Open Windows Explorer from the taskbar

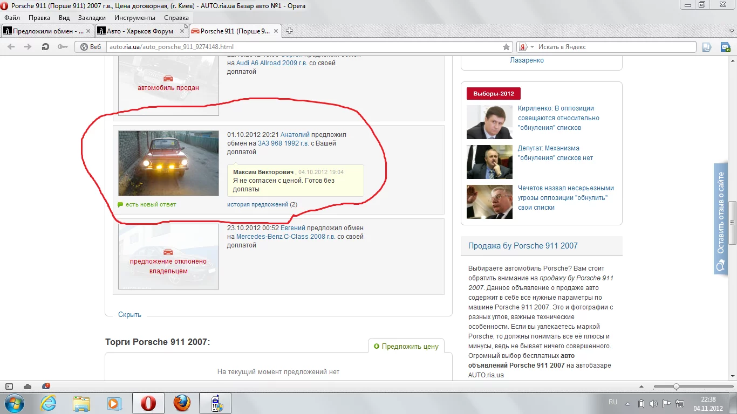[82, 403]
